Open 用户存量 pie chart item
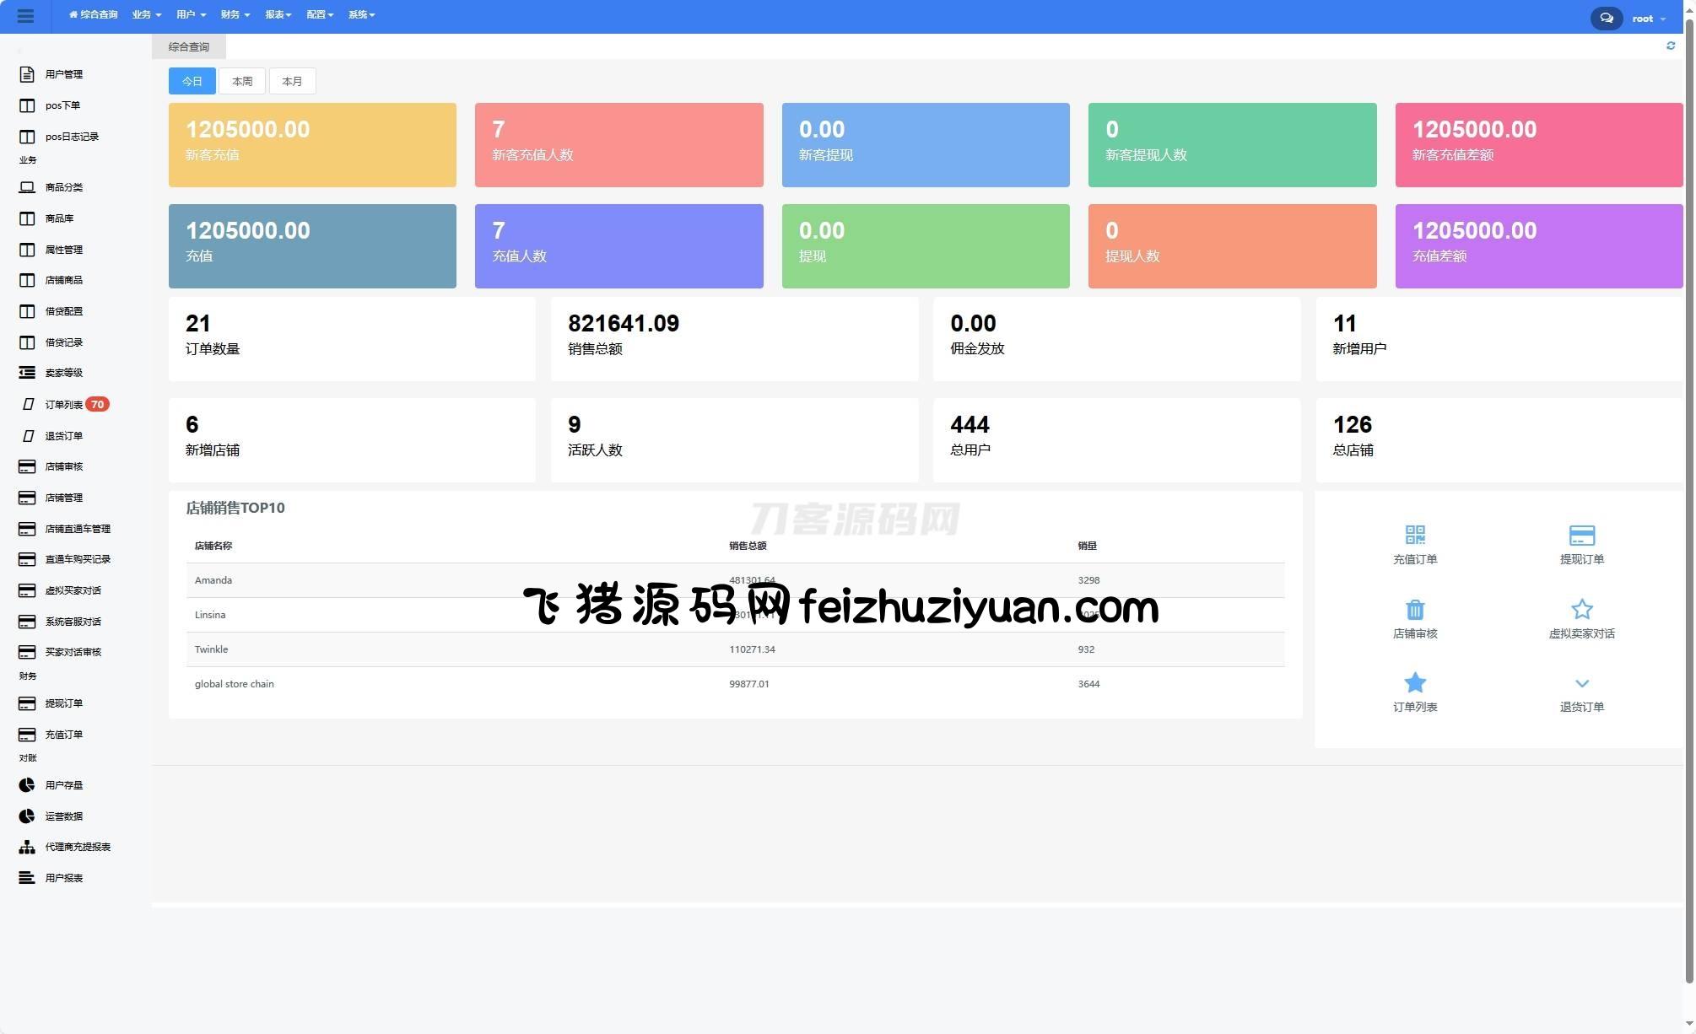 point(63,785)
